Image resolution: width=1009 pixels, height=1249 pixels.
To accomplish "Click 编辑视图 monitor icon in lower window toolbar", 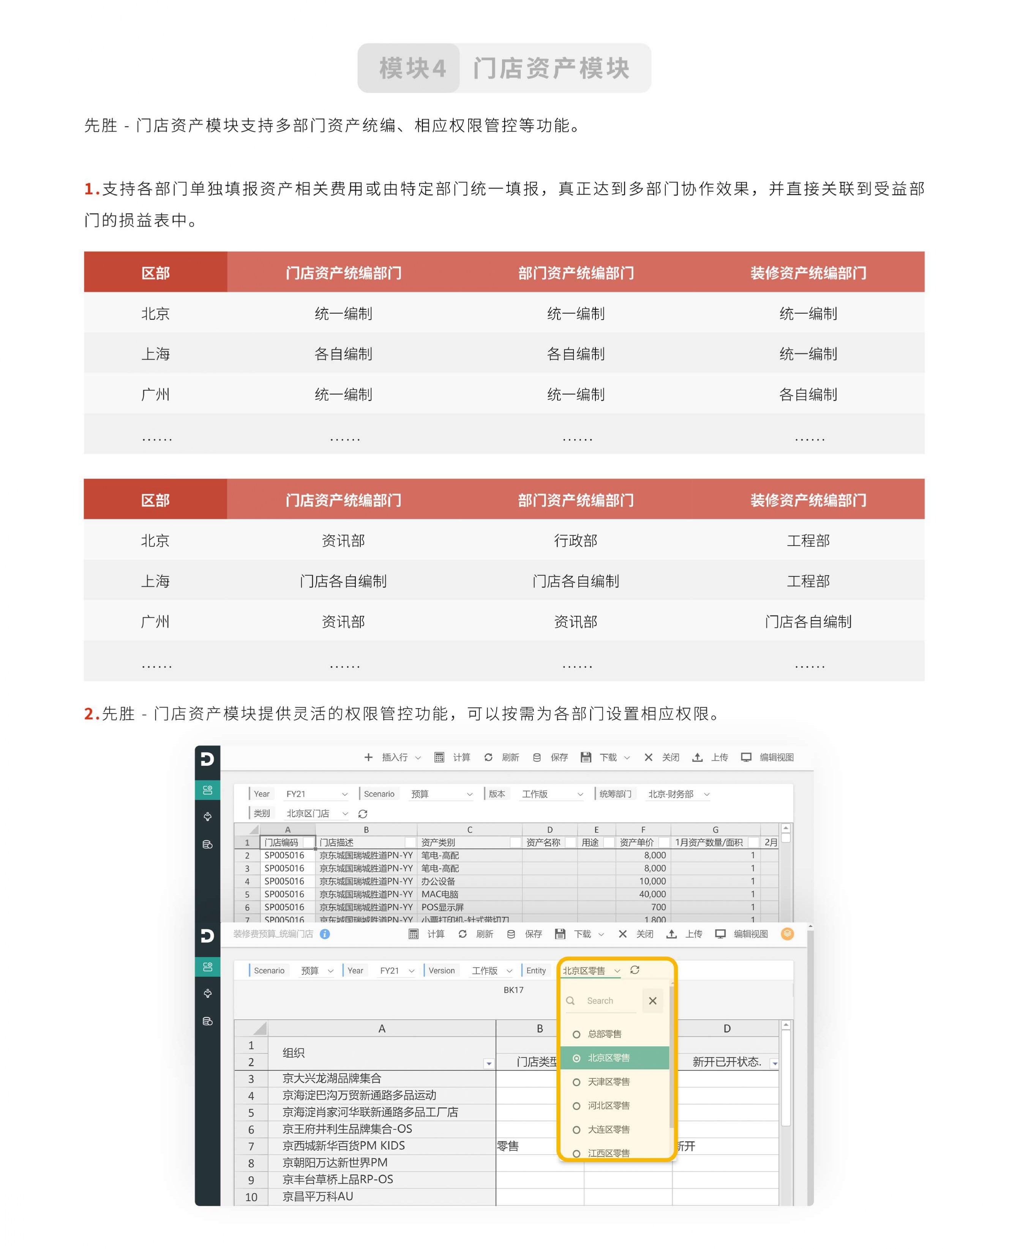I will pyautogui.click(x=720, y=933).
